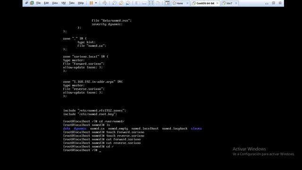Click the 'include "/etc/named.rfc1912.zones";' line

tap(94, 110)
